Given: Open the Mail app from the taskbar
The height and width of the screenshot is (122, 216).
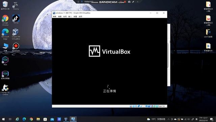Looking at the screenshot, I should click(x=52, y=119).
